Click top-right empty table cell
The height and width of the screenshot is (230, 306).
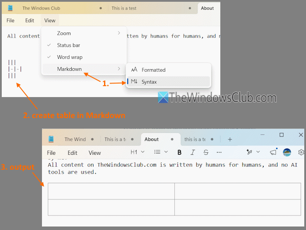point(238,191)
